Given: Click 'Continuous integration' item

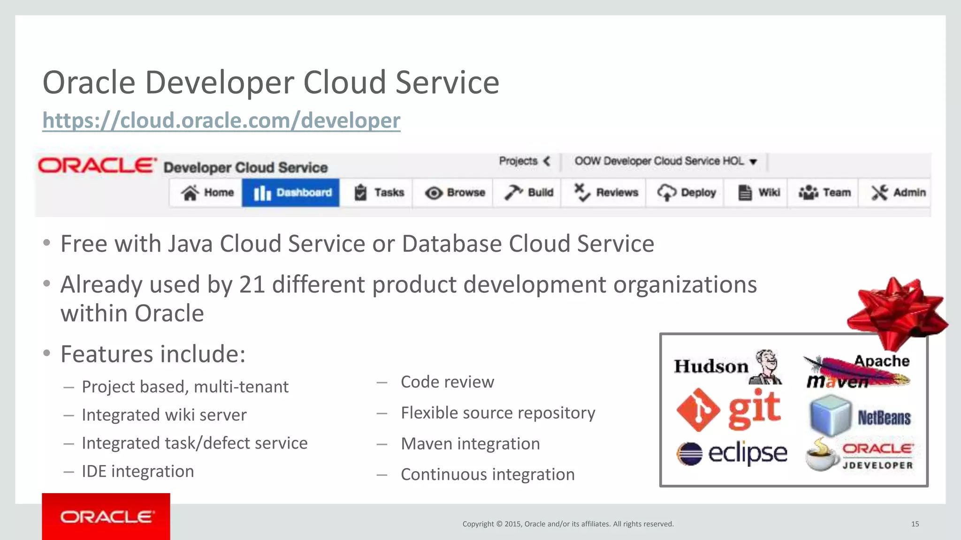Looking at the screenshot, I should click(488, 475).
